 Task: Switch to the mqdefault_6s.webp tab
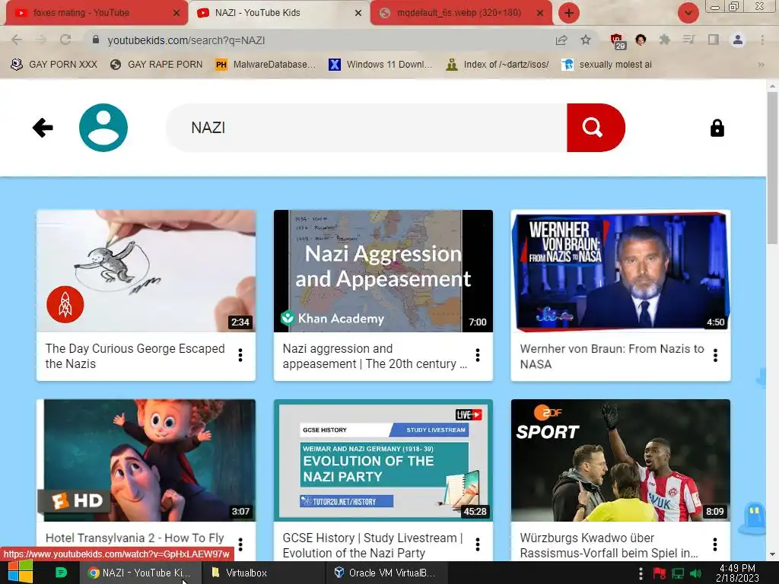click(x=459, y=13)
